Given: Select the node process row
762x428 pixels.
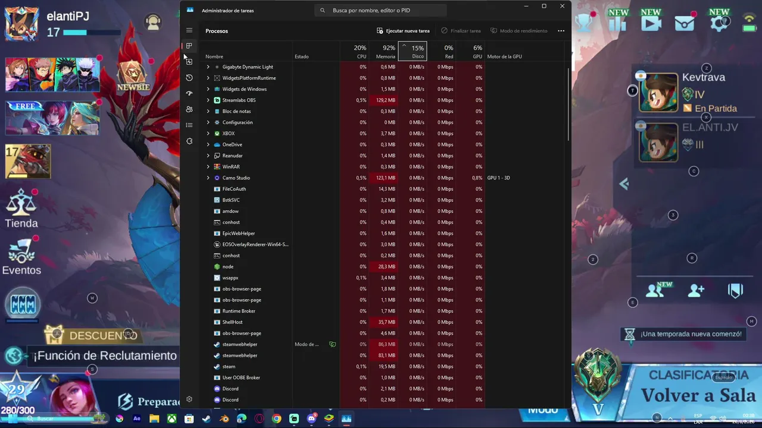Looking at the screenshot, I should pos(383,267).
